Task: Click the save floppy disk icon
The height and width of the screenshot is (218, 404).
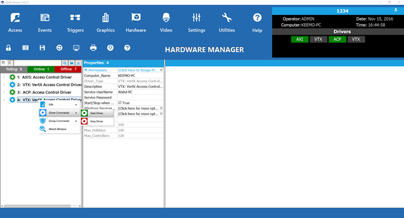Action: pyautogui.click(x=42, y=48)
